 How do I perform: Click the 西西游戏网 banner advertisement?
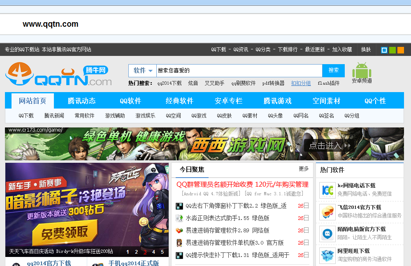pyautogui.click(x=204, y=144)
